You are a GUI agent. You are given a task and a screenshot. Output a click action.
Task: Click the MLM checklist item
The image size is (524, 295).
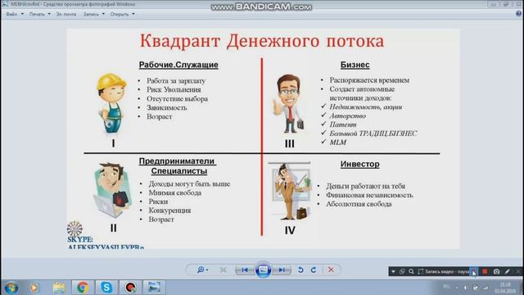coord(338,143)
